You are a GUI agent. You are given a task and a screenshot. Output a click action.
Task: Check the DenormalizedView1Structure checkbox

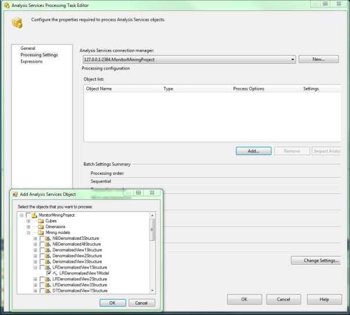point(42,250)
